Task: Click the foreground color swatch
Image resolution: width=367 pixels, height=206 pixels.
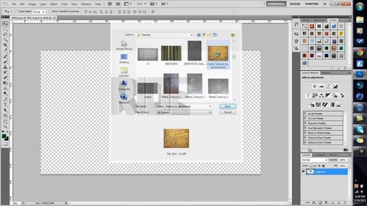Action: (4, 136)
